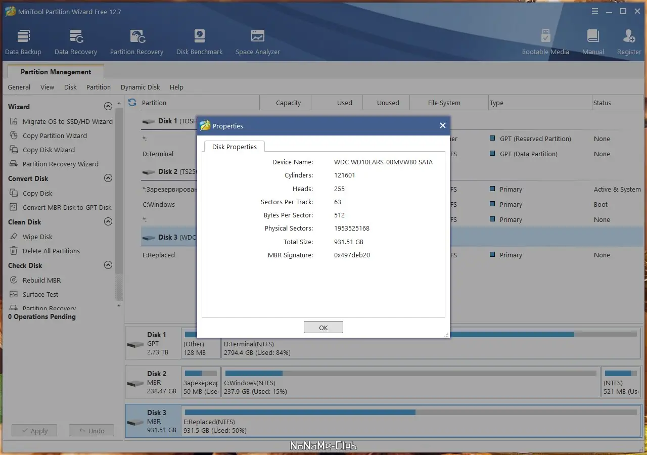Select the Disk 2 drive icon in disk map
The height and width of the screenshot is (455, 647).
pos(135,383)
